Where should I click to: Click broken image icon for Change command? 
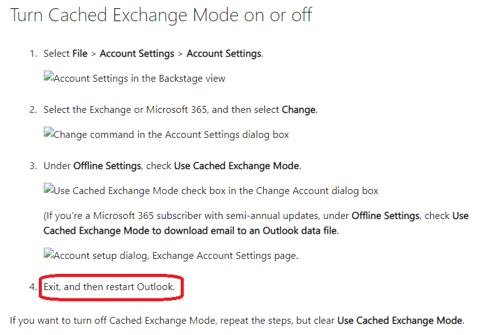pos(49,132)
